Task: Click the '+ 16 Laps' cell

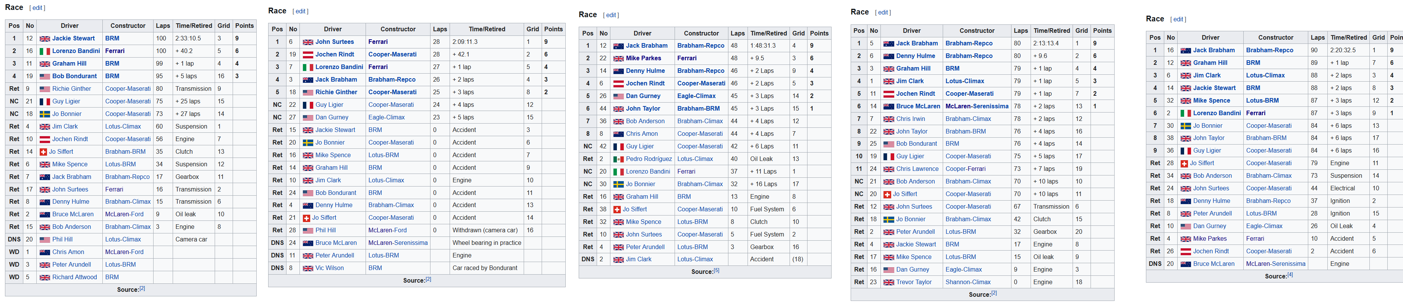Action: (769, 184)
